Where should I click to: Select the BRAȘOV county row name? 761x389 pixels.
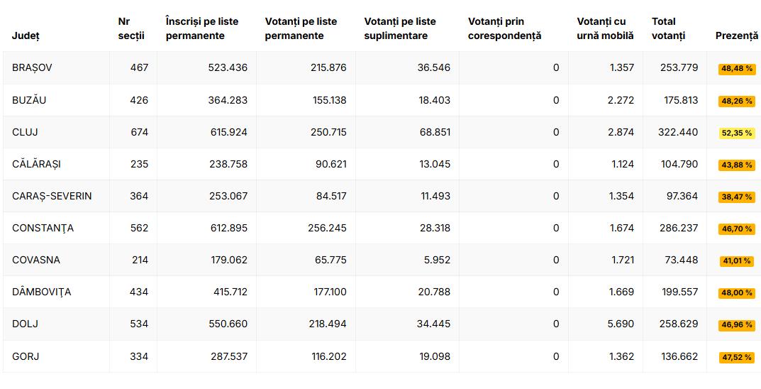(x=32, y=67)
